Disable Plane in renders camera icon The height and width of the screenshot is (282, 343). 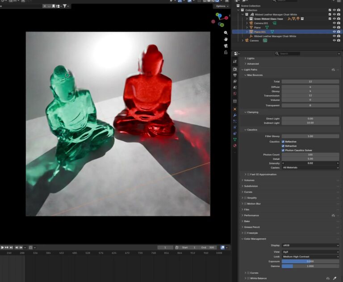click(x=339, y=27)
